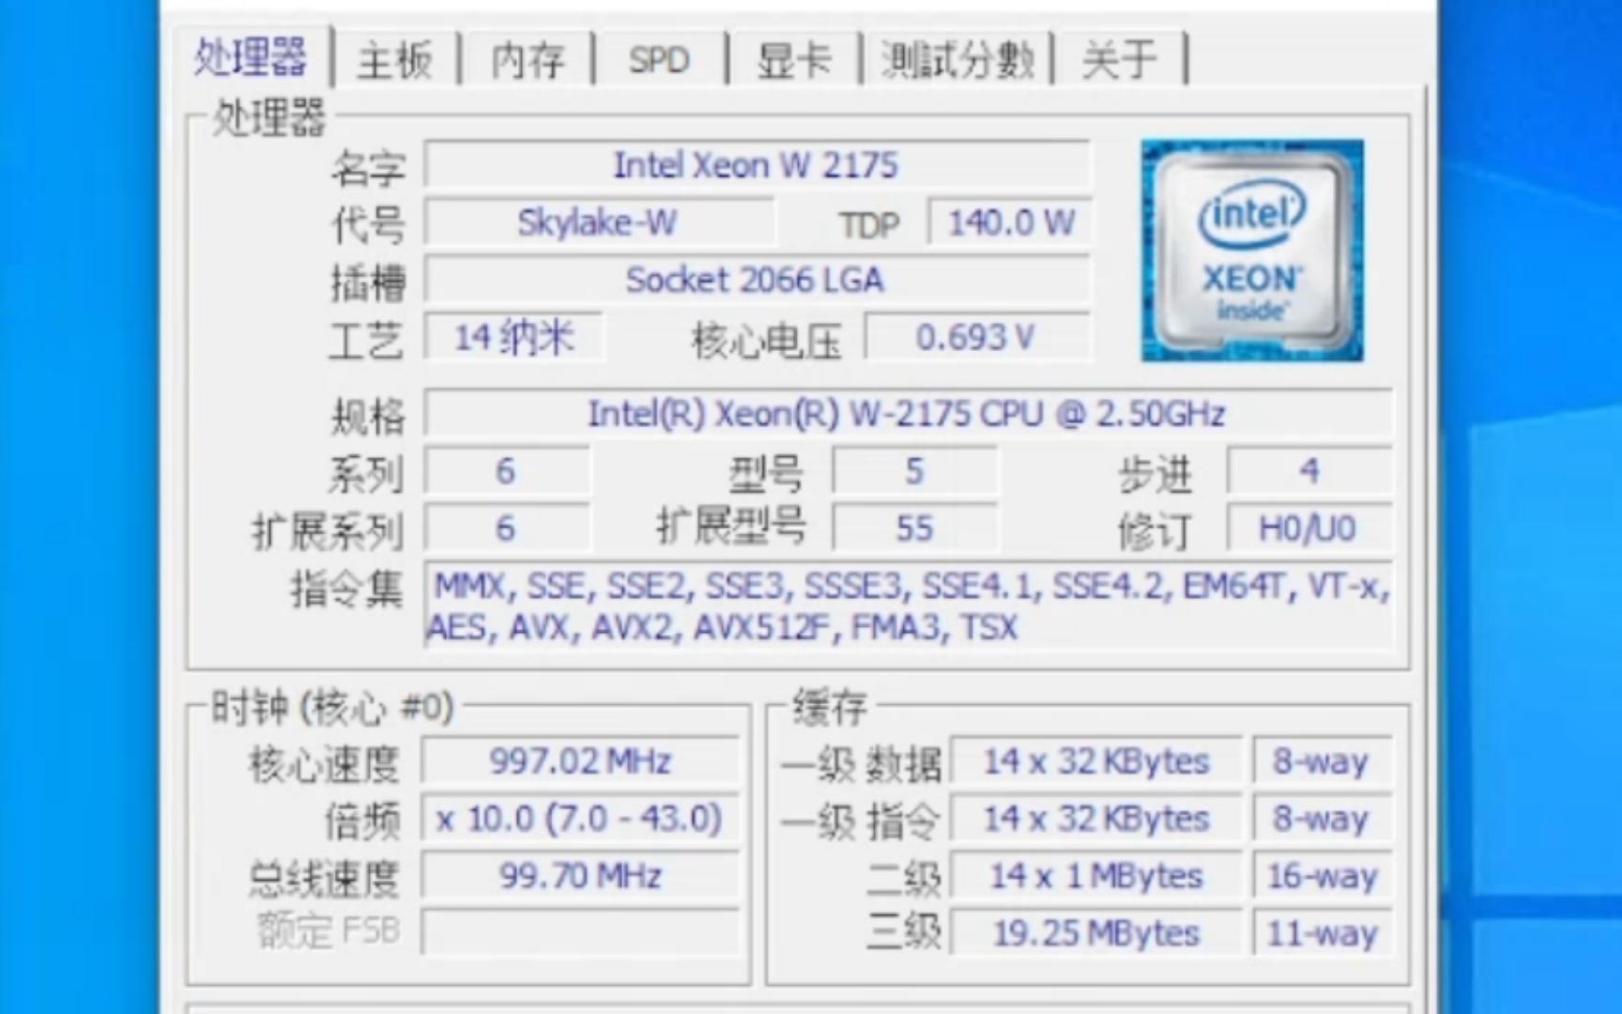This screenshot has width=1622, height=1014.
Task: Click the 核心电压 label
Action: tap(767, 340)
